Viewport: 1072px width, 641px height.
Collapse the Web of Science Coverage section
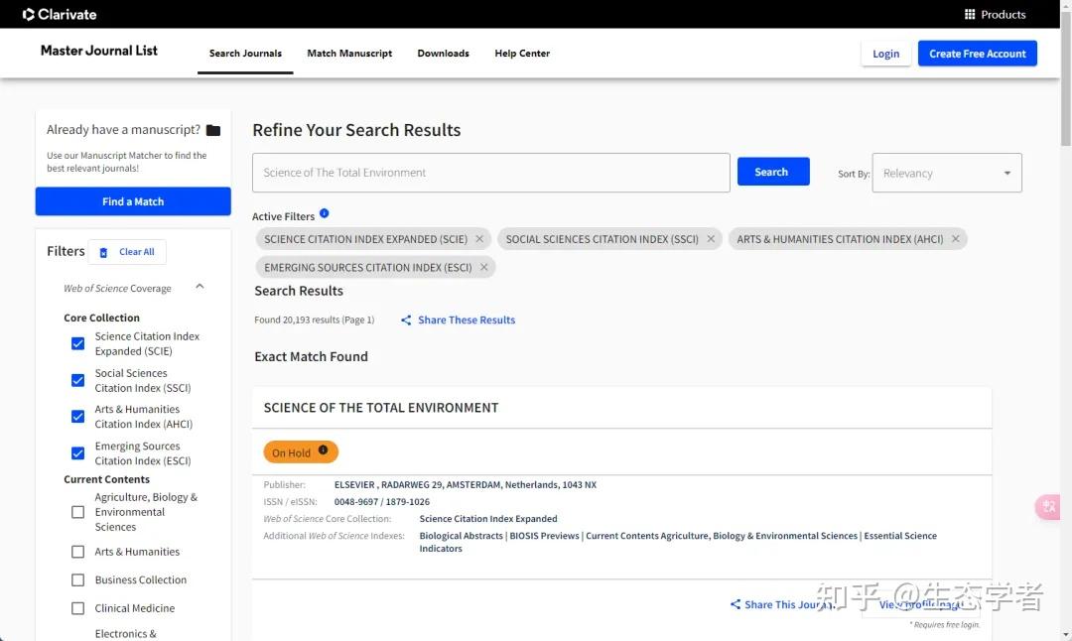pos(200,287)
